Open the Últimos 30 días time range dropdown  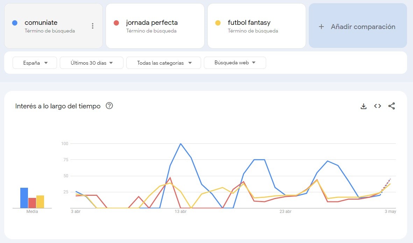[92, 63]
